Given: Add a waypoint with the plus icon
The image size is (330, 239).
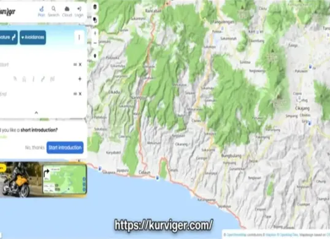Looking at the screenshot, I should tap(80, 79).
